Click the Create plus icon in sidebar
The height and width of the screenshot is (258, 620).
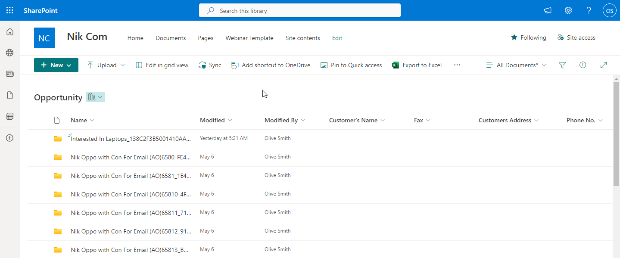[9, 138]
